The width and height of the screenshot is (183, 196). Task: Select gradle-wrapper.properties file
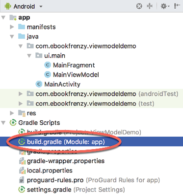(x=66, y=161)
